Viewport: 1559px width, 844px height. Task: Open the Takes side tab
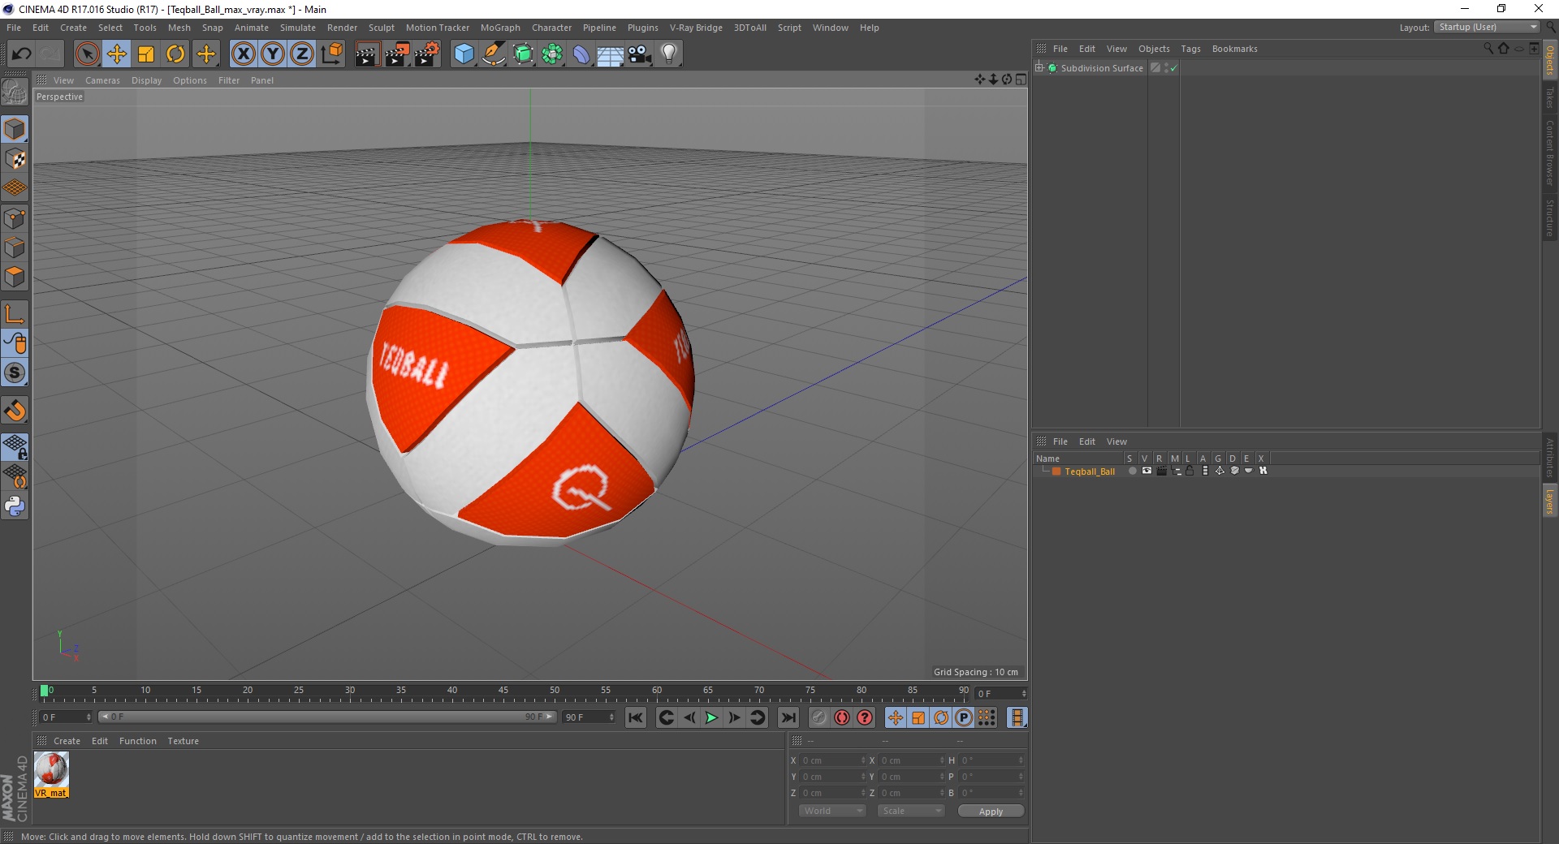coord(1549,97)
